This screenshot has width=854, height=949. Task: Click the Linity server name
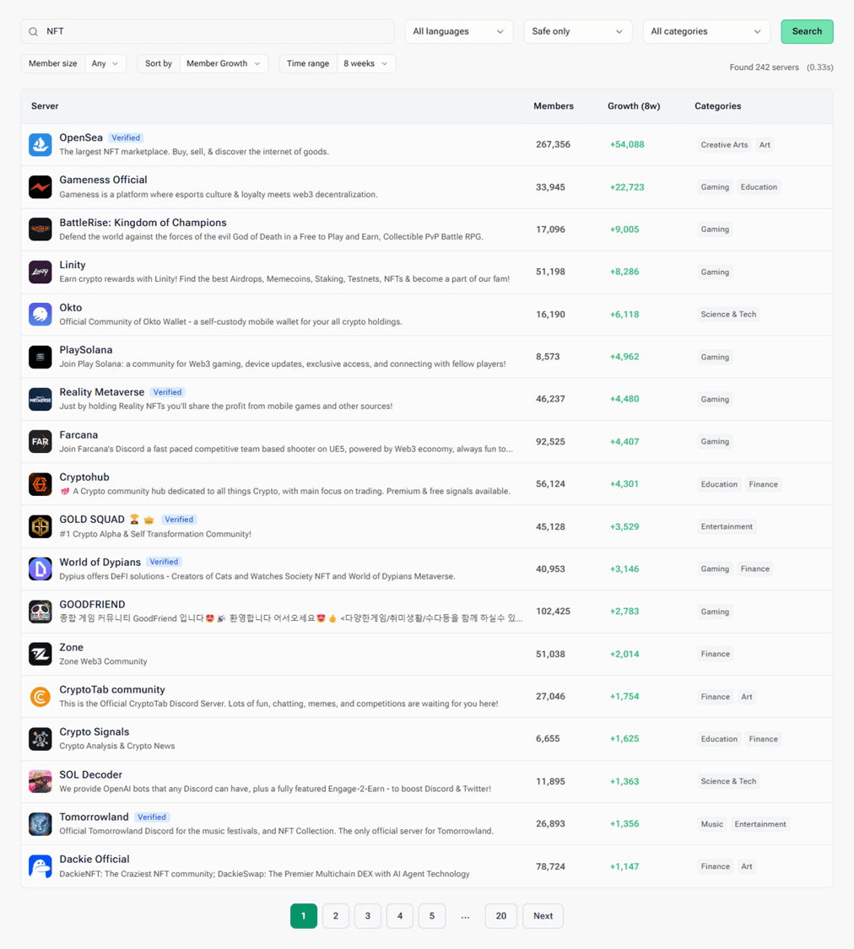tap(72, 265)
